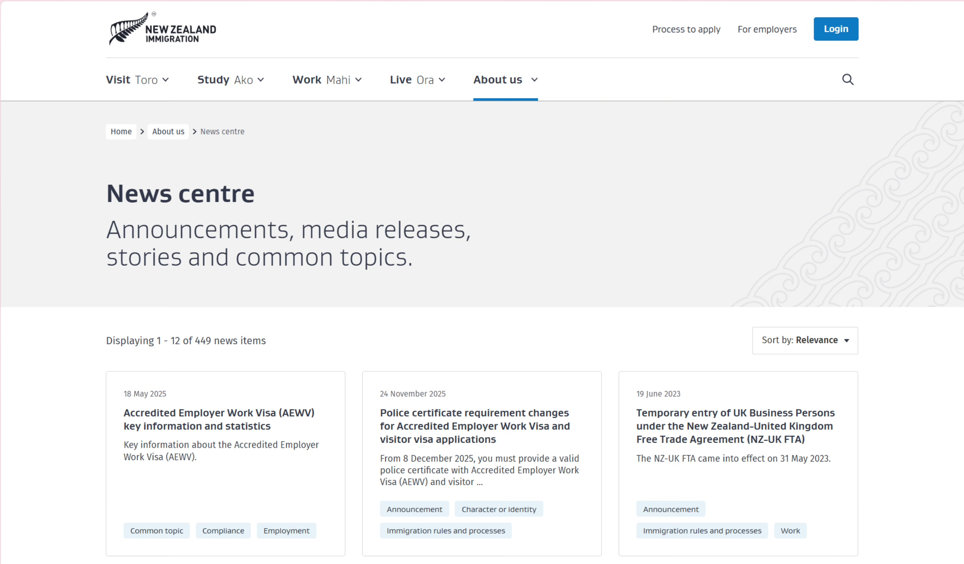This screenshot has width=964, height=564.
Task: Open the Process to apply link
Action: pyautogui.click(x=686, y=29)
